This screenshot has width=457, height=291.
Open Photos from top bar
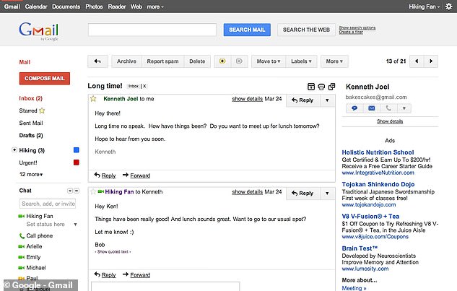94,6
